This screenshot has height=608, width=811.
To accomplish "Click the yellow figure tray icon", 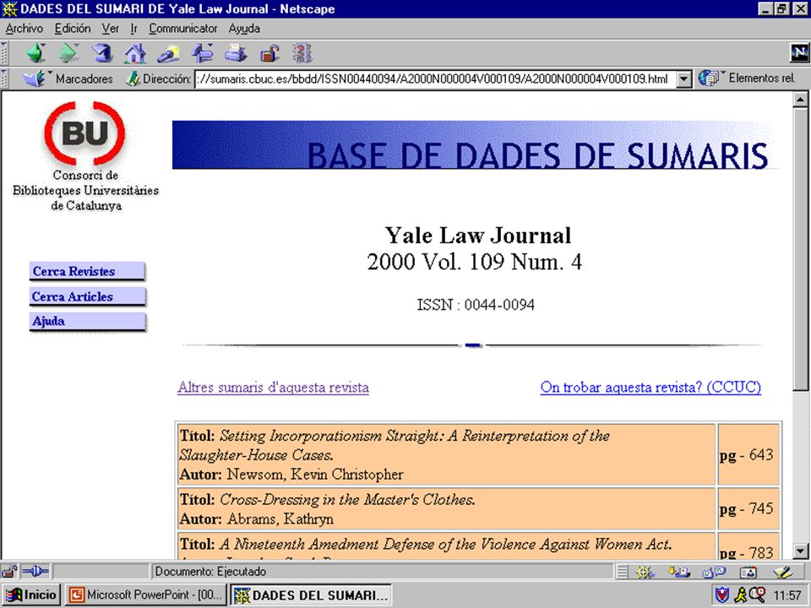I will [x=741, y=595].
